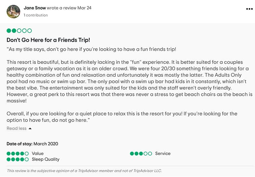Open Jane Snow's profile name link
Viewport: 255px width, 177px height.
coord(35,8)
